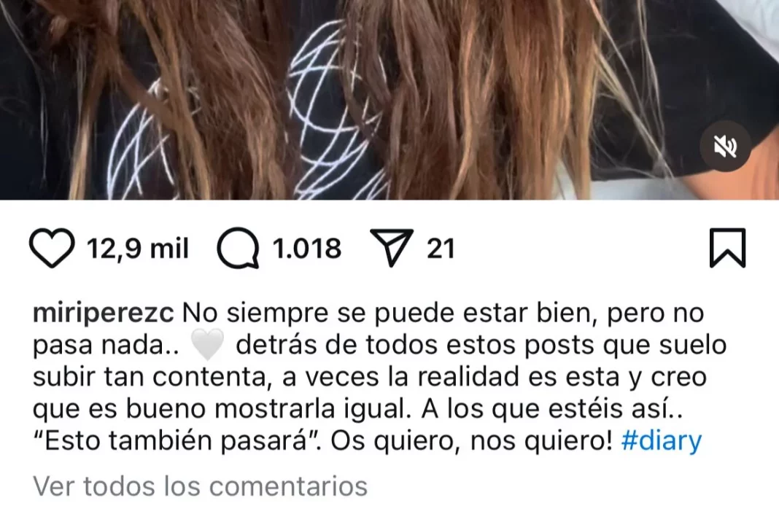
Task: Click Ver todos los comentarios
Action: point(200,486)
